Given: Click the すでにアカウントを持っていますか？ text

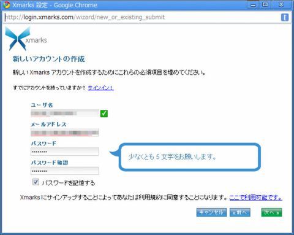Looking at the screenshot, I should point(49,88).
